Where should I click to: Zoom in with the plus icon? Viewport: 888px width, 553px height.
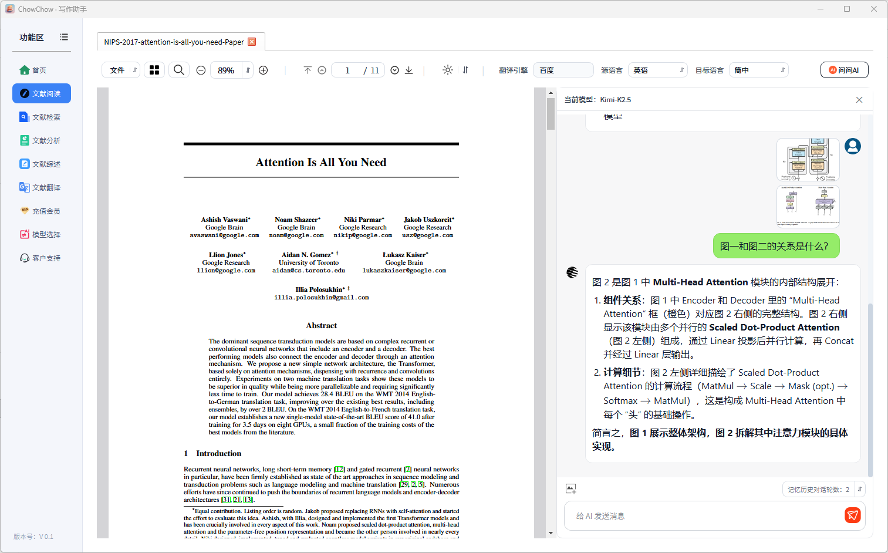click(x=264, y=70)
